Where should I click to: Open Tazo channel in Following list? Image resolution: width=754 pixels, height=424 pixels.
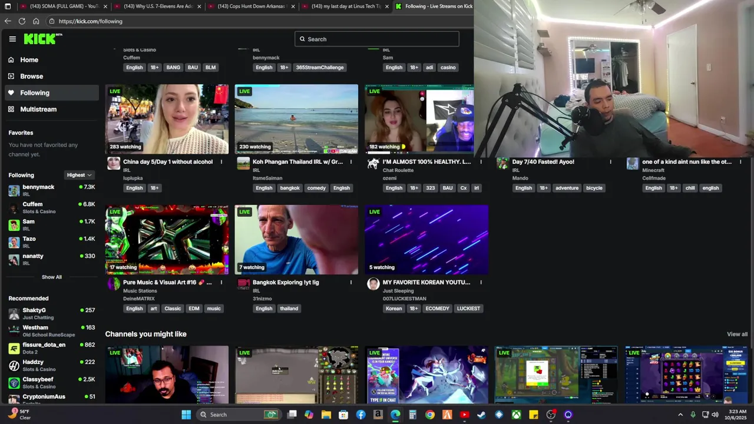[x=52, y=242]
